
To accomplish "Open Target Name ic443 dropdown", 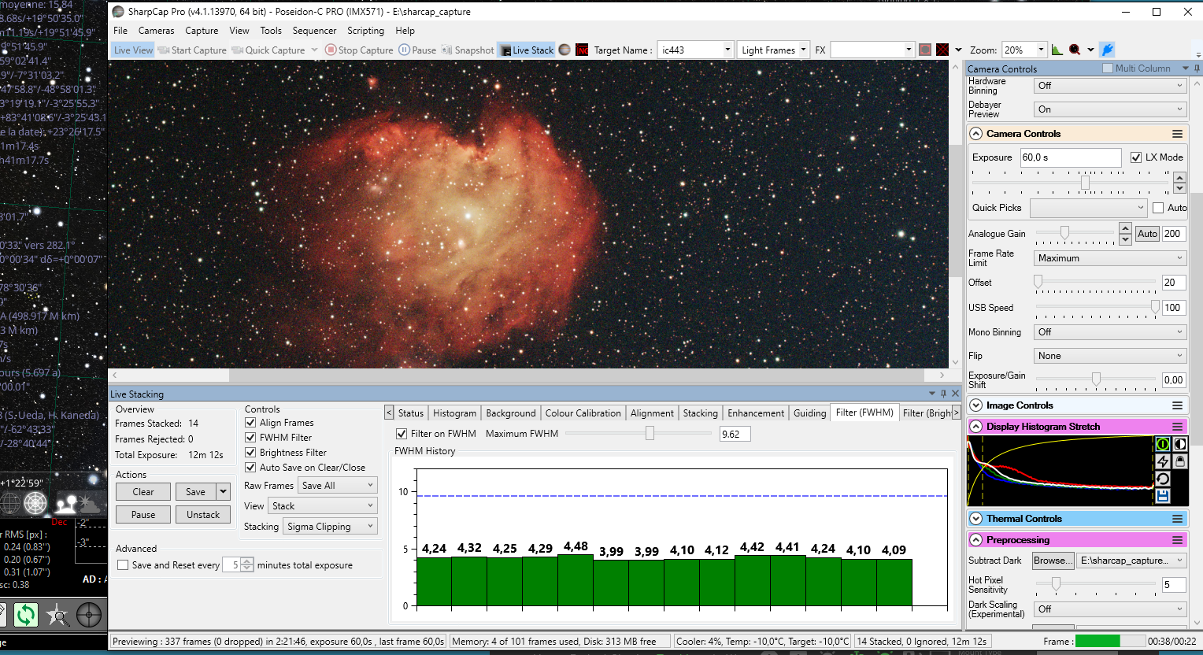I will (727, 50).
